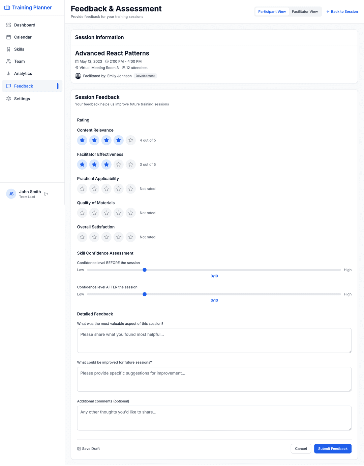
Task: Select the Participant View tab
Action: [x=272, y=11]
